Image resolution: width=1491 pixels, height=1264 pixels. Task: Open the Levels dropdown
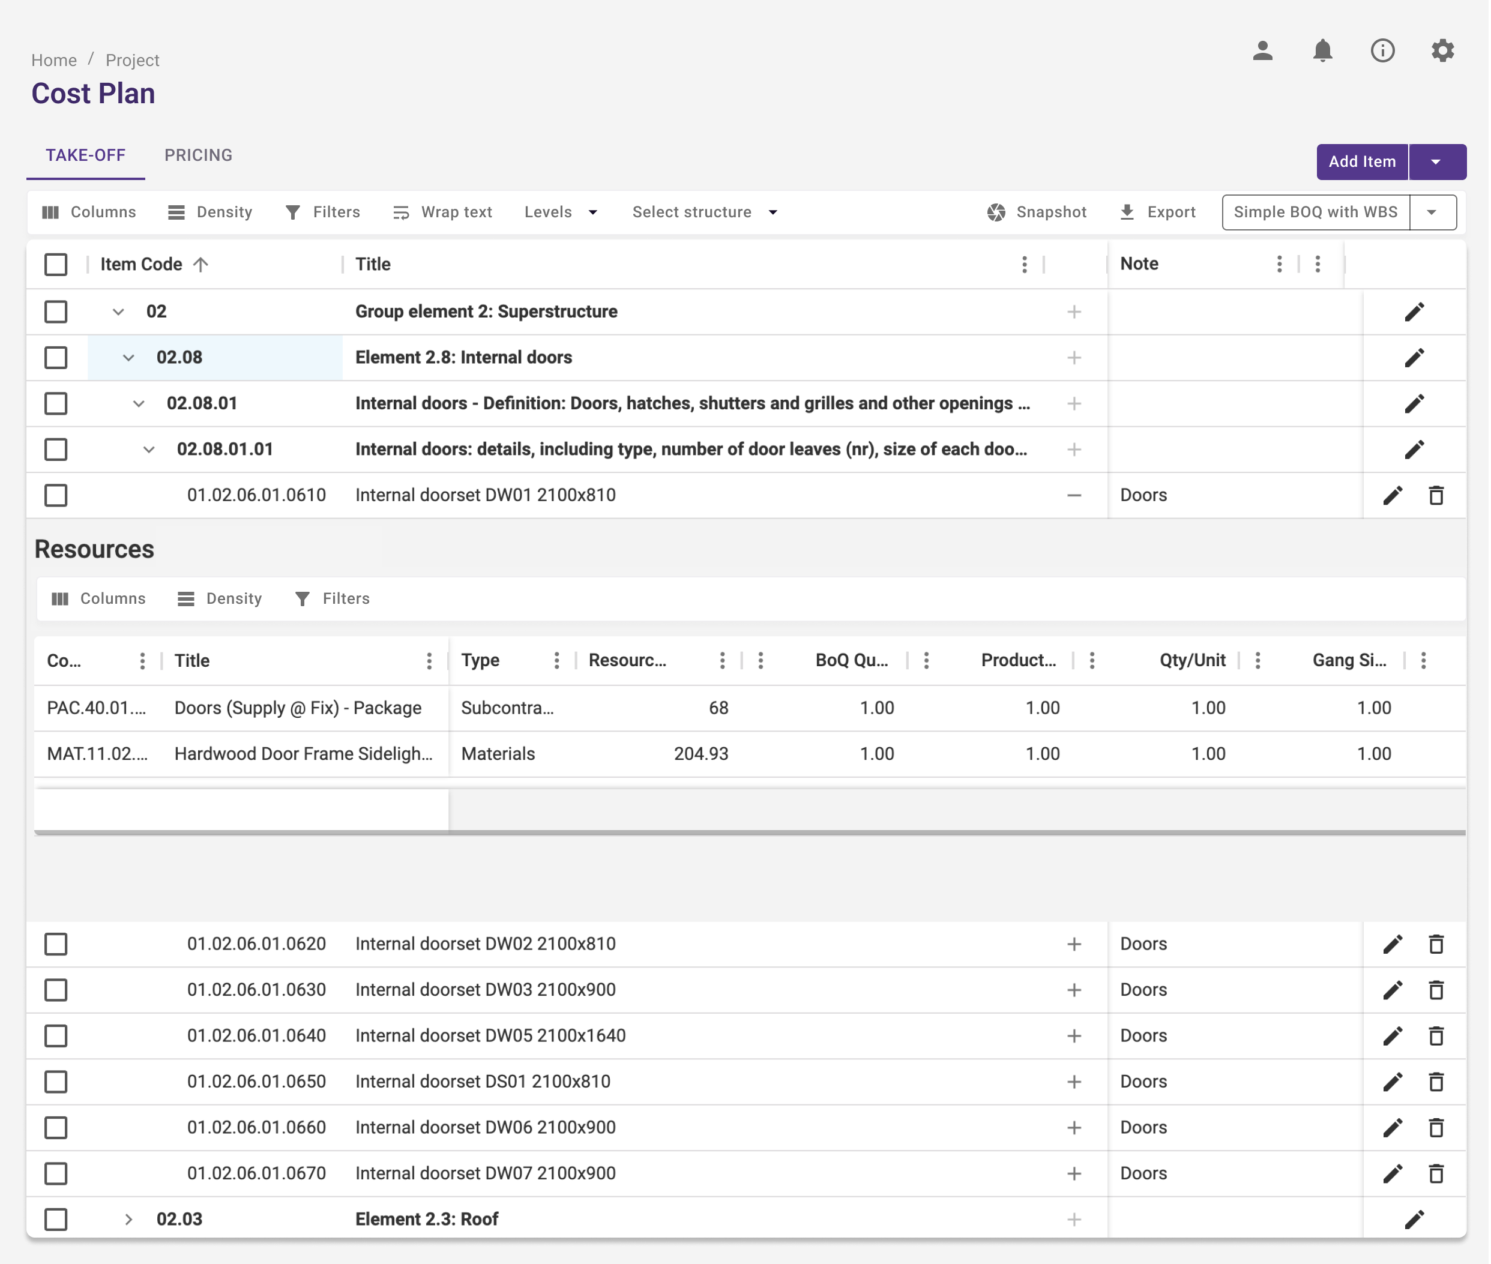pos(560,212)
